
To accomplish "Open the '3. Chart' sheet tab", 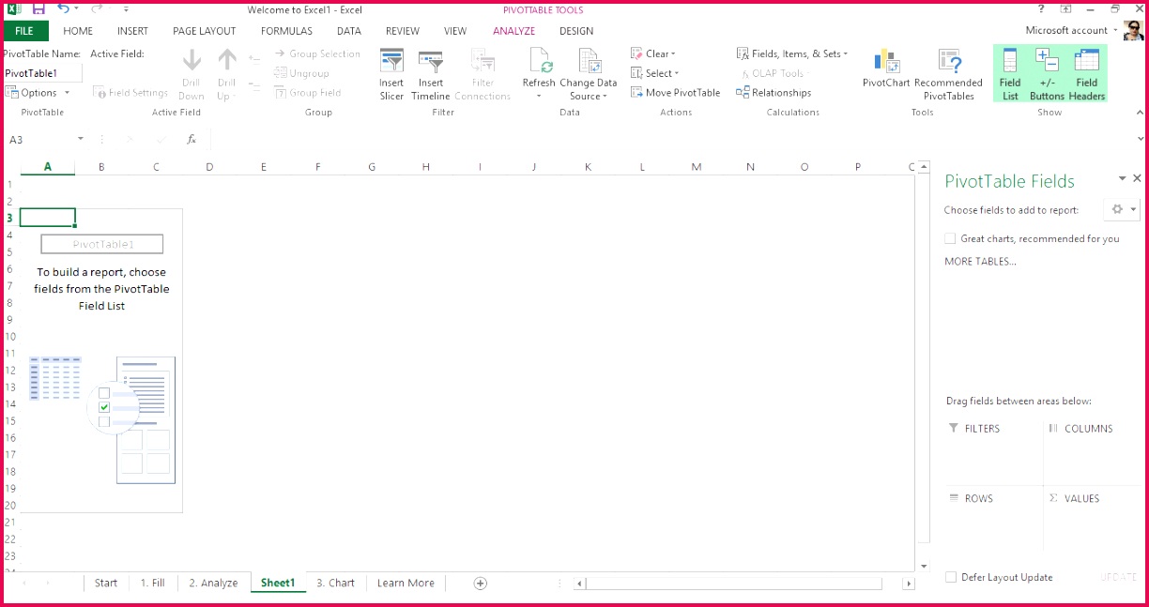I will click(335, 583).
